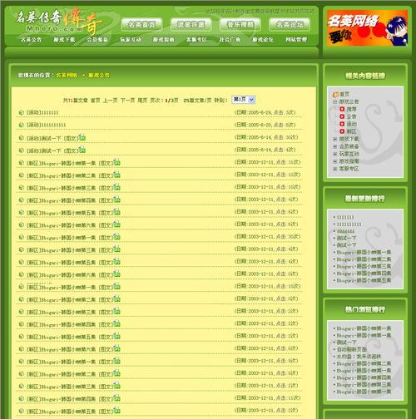Click red arrow icon beside 活动
The width and height of the screenshot is (416, 419).
click(342, 124)
